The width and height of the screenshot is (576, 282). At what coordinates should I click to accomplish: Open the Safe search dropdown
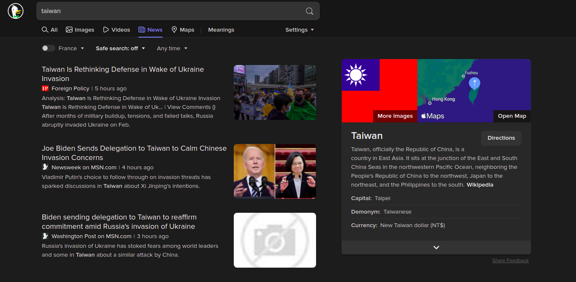point(120,49)
